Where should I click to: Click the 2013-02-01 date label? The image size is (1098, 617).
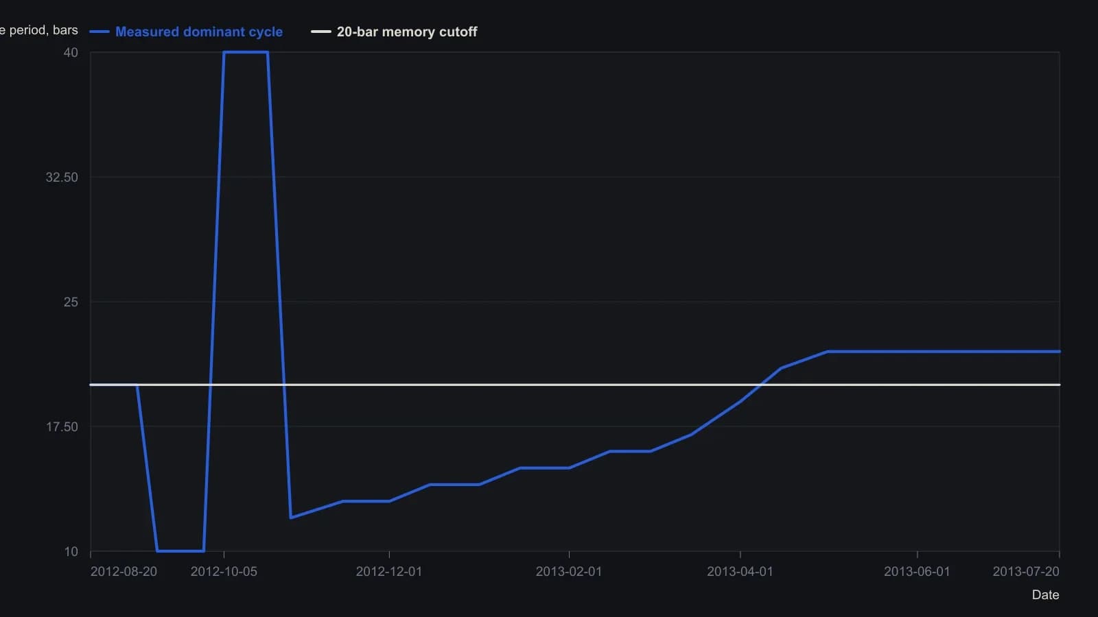pyautogui.click(x=569, y=571)
